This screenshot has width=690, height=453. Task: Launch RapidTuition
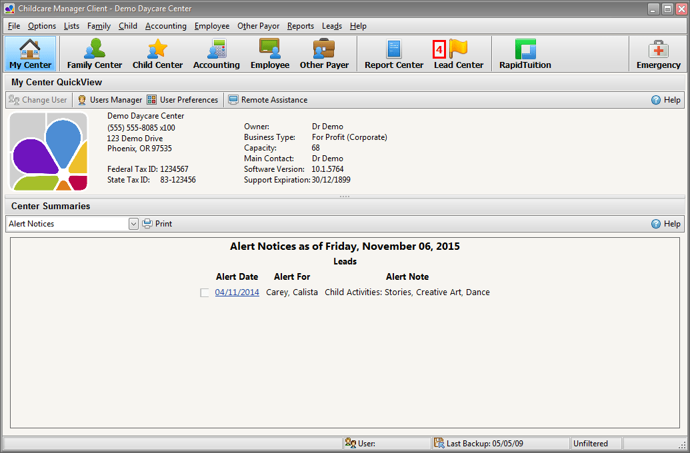click(x=525, y=54)
